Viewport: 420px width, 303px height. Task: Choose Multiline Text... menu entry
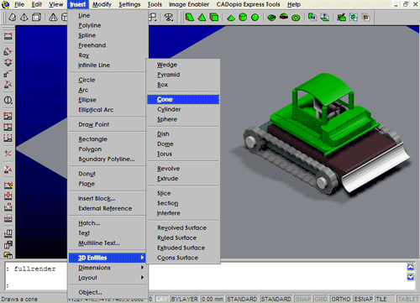coord(108,243)
